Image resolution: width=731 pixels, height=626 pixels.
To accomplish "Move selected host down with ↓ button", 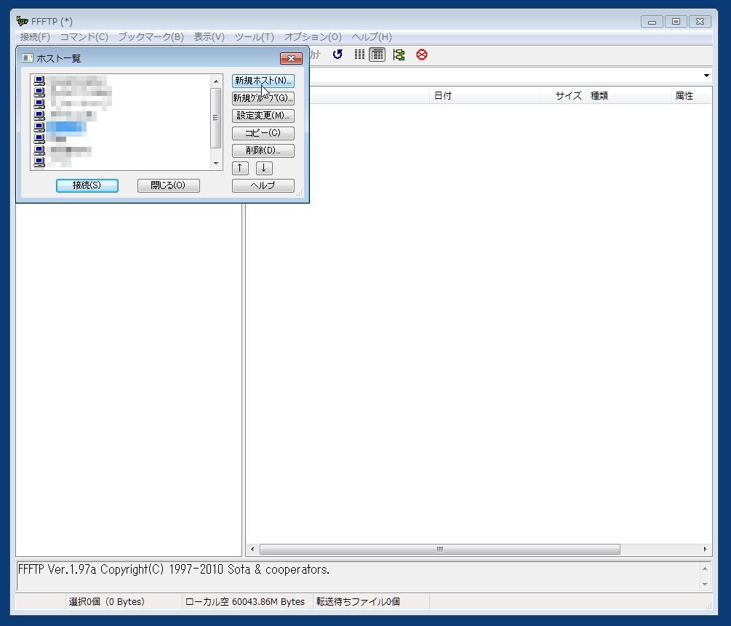I will pos(264,168).
